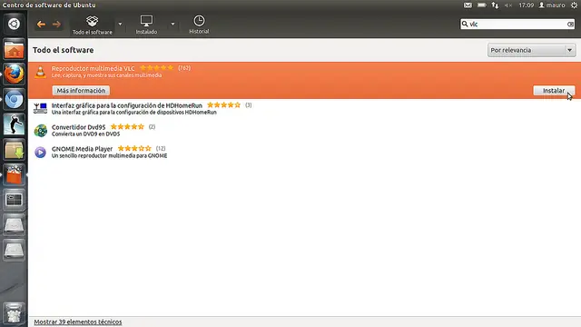Open the mail indicator in top panel
Screen dimensions: 581x327
pyautogui.click(x=468, y=5)
